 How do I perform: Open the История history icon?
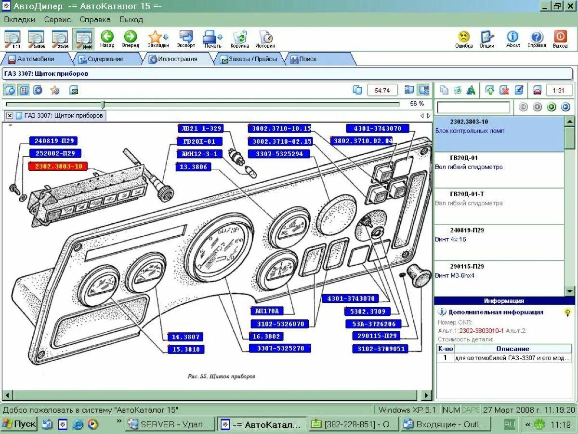tap(265, 37)
